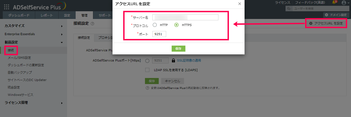Select the HTTPS protocol radio button
351x117 pixels.
click(177, 25)
